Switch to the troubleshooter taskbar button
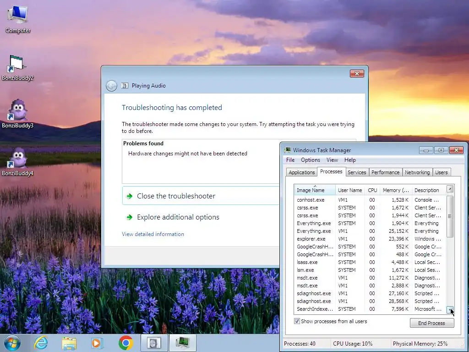 [x=154, y=343]
